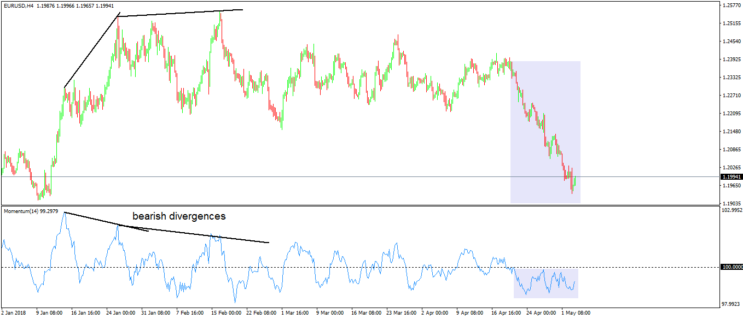Click the 1.21480 price axis label
Screen dimensions: 743x319
click(732, 132)
